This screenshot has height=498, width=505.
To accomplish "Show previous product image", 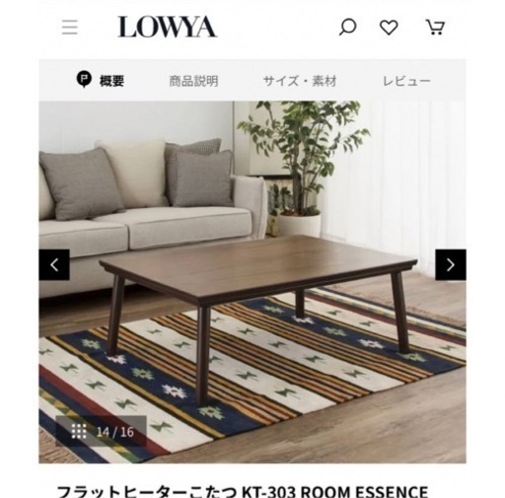I will tap(54, 264).
